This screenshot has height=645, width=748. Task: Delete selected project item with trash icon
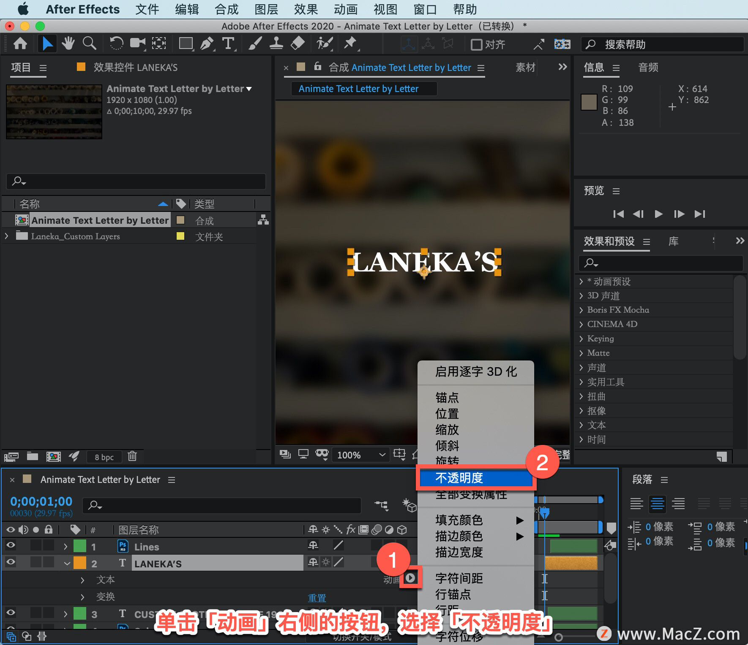point(132,456)
